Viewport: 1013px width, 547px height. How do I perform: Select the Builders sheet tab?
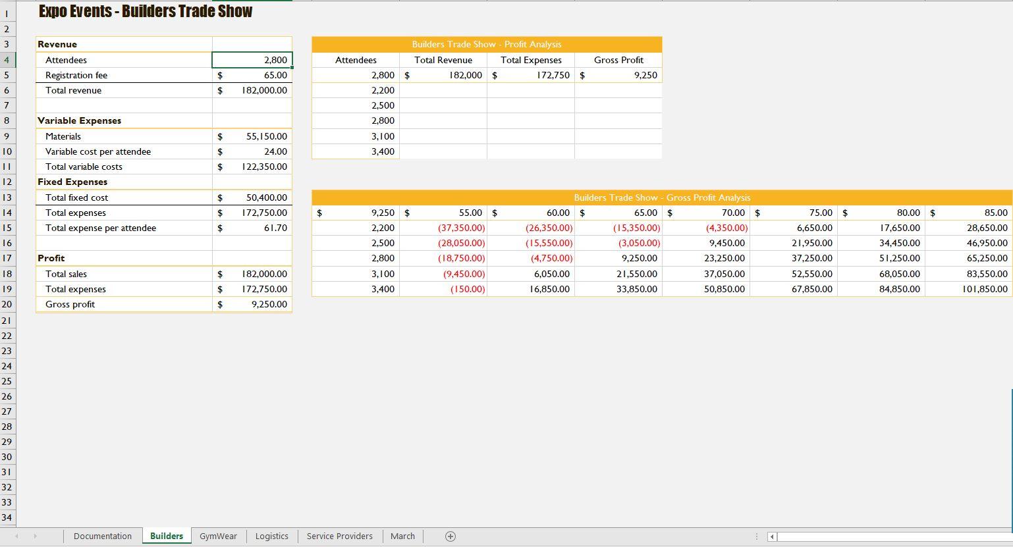coord(167,536)
